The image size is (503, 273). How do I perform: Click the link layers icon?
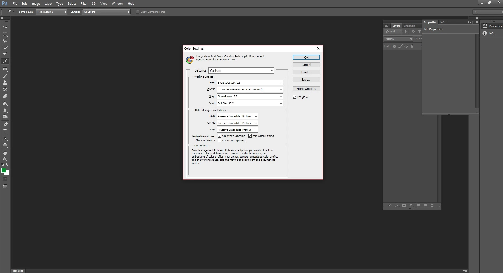coord(389,205)
